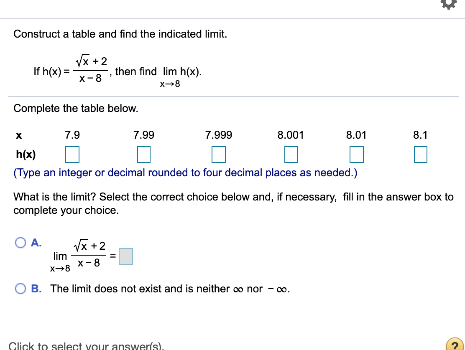The image size is (465, 350).
Task: Click the limit answer box in choice A
Action: point(126,256)
